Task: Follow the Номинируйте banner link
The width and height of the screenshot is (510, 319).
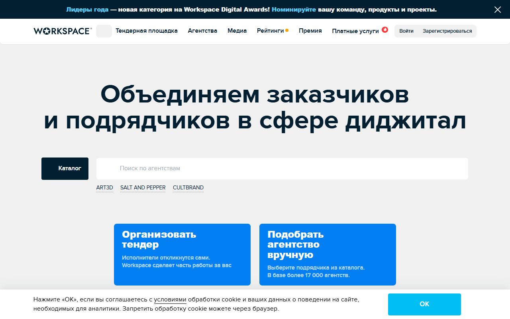Action: pos(294,10)
